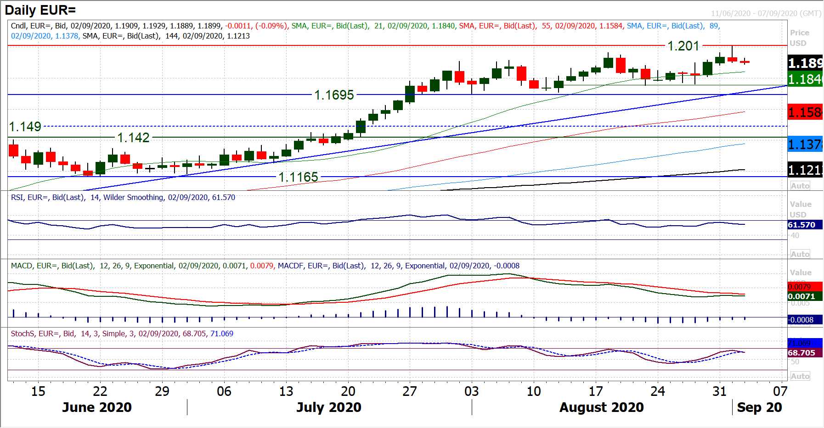Click the RSI indicator legend text
The height and width of the screenshot is (428, 824).
pos(123,197)
